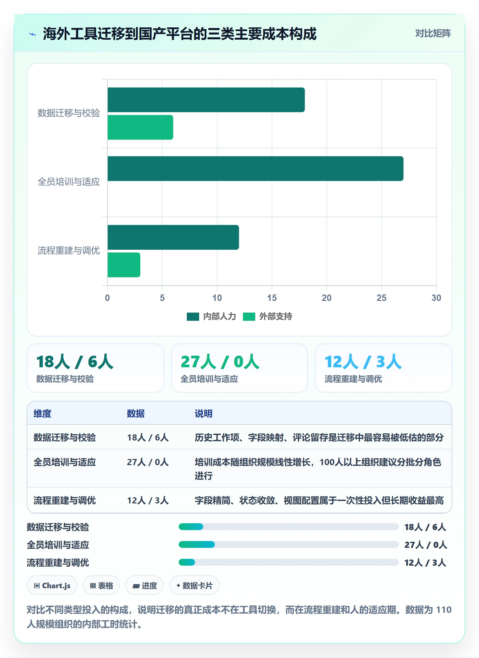This screenshot has width=479, height=658.
Task: Click the description starting 历史工作项、字段映射
Action: 319,438
